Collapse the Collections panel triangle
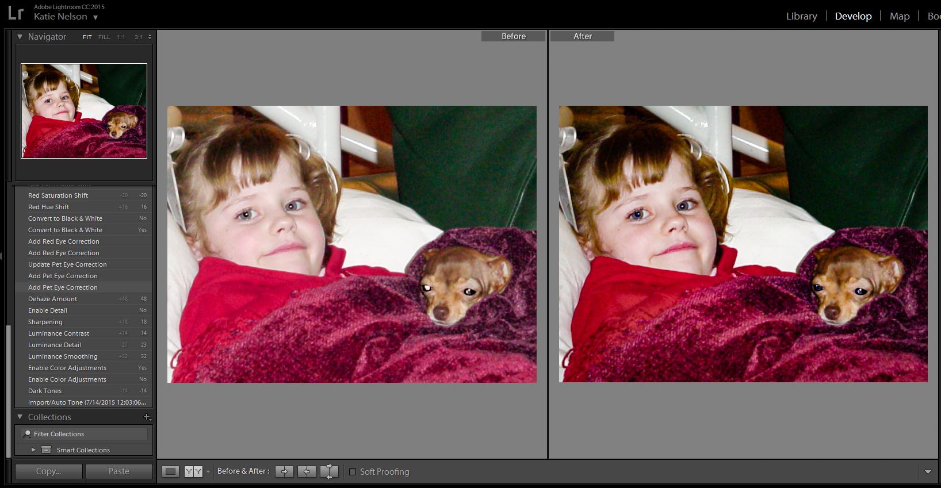This screenshot has width=941, height=488. pos(20,417)
